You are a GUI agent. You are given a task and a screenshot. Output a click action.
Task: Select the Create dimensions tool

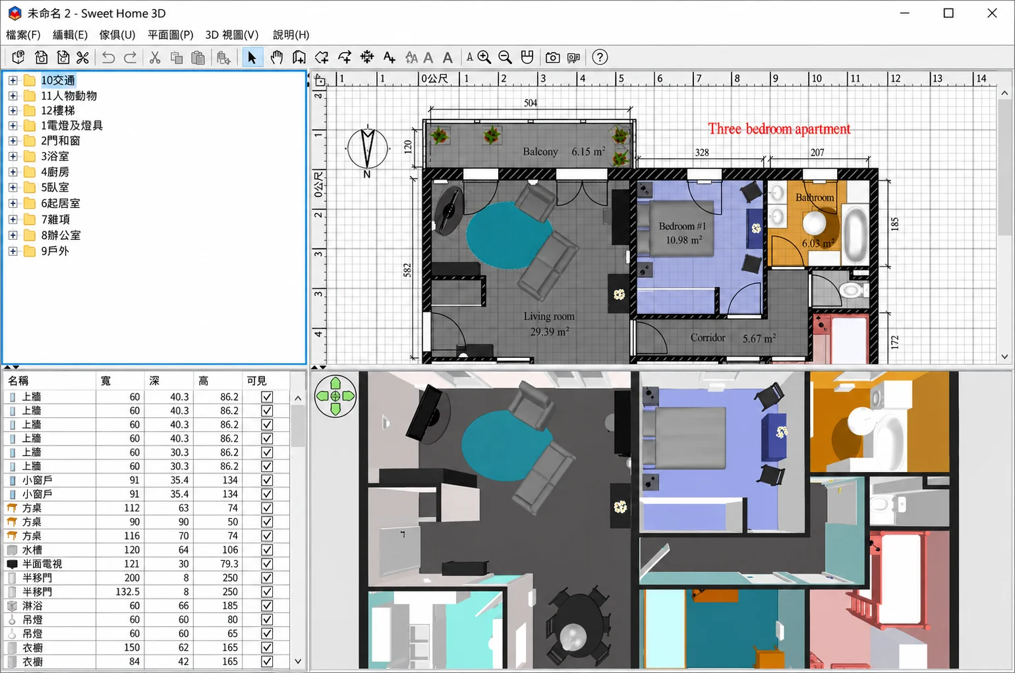pos(367,57)
